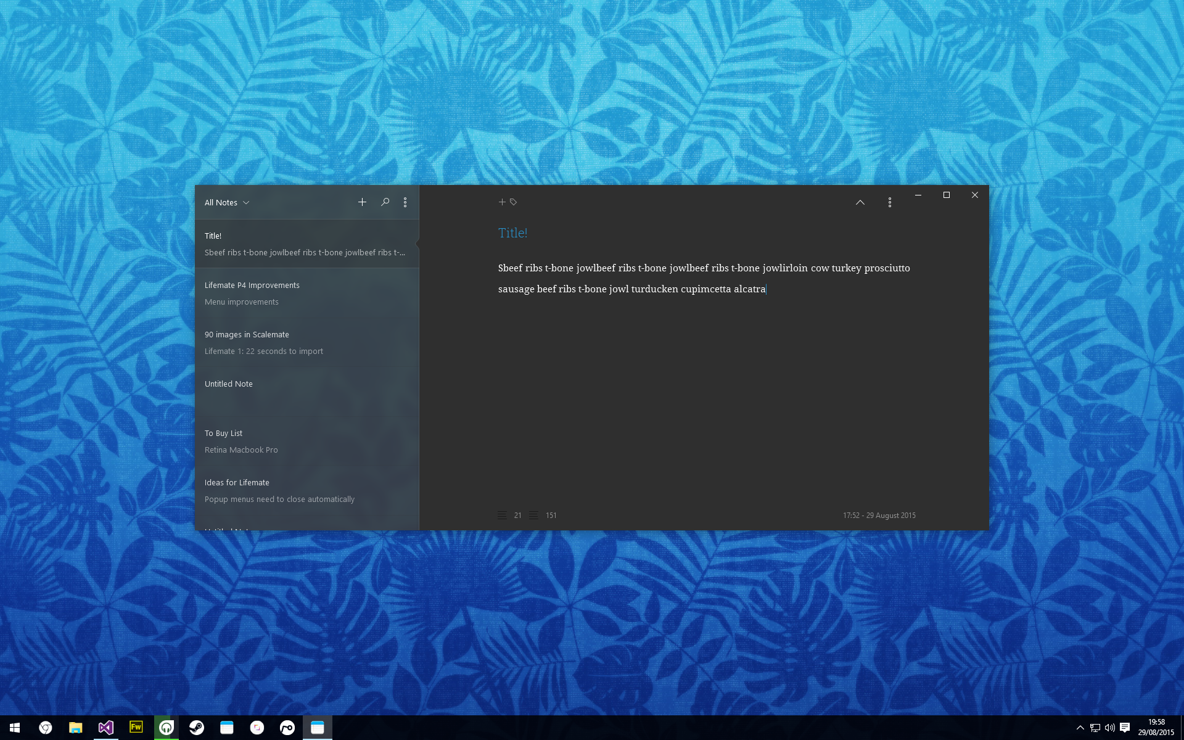Open first notepad-style taskbar icon

point(226,728)
